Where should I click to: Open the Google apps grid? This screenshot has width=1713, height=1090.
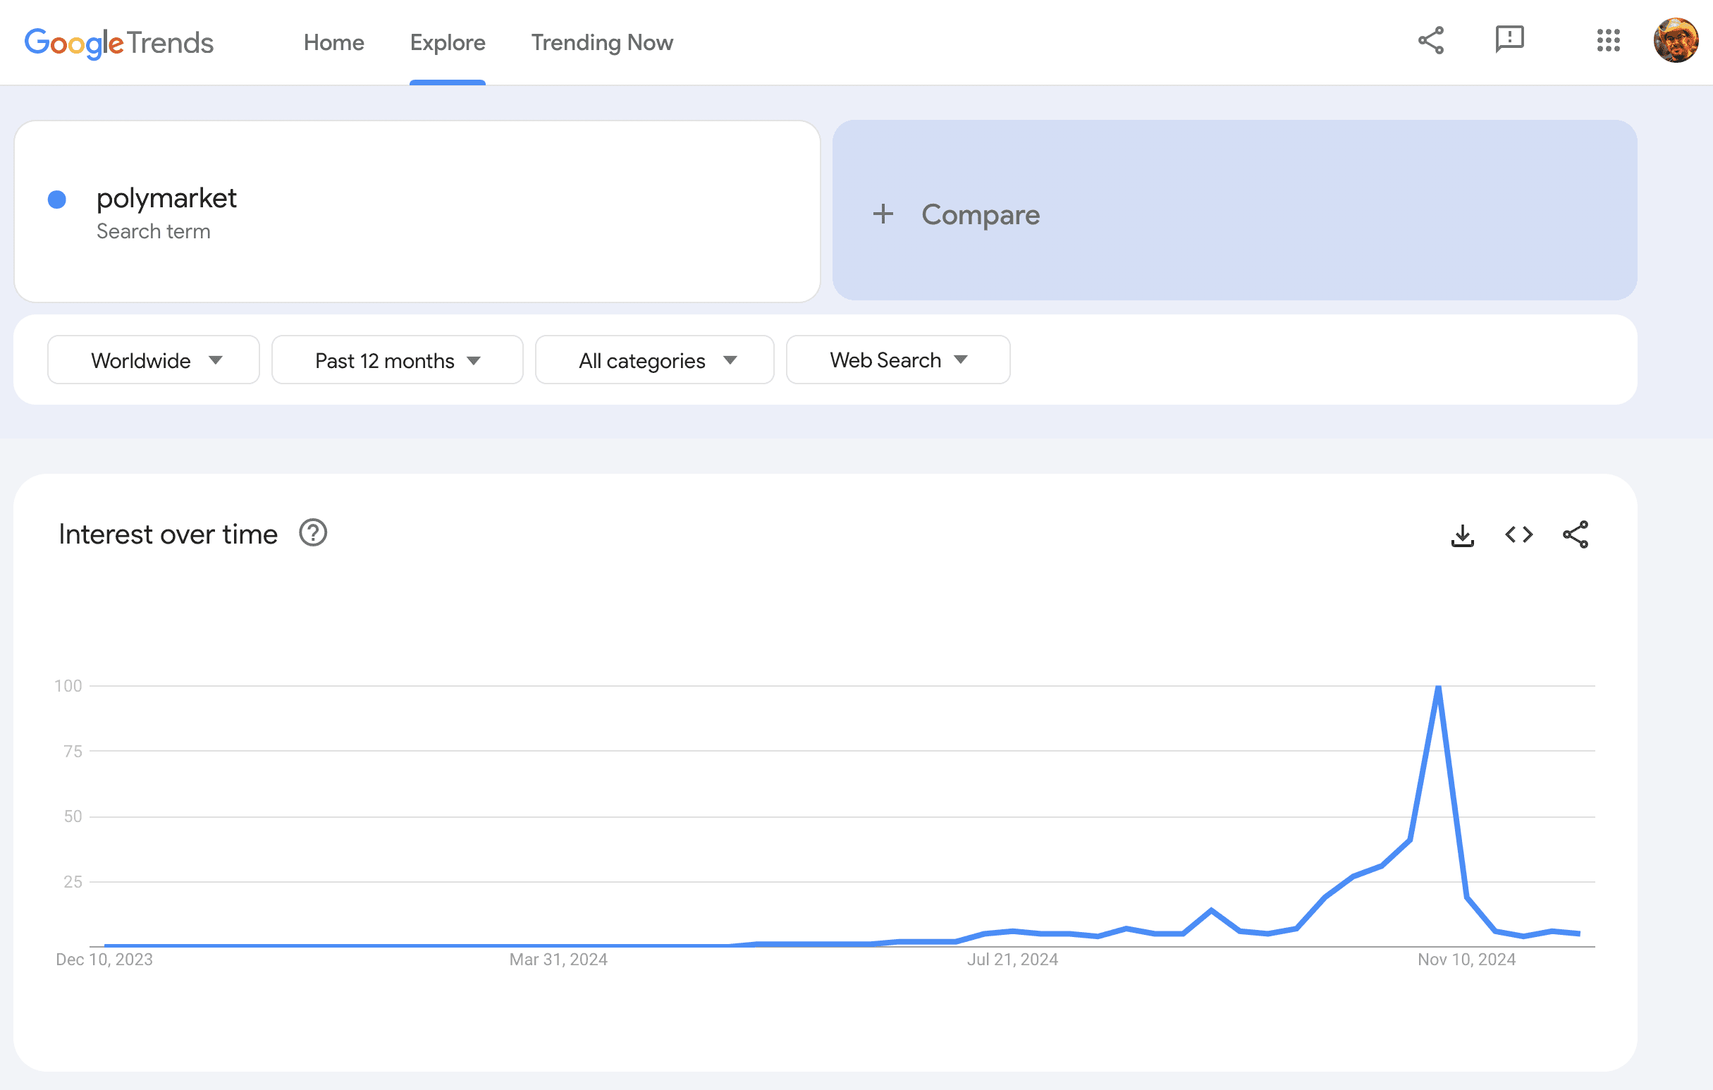1608,41
